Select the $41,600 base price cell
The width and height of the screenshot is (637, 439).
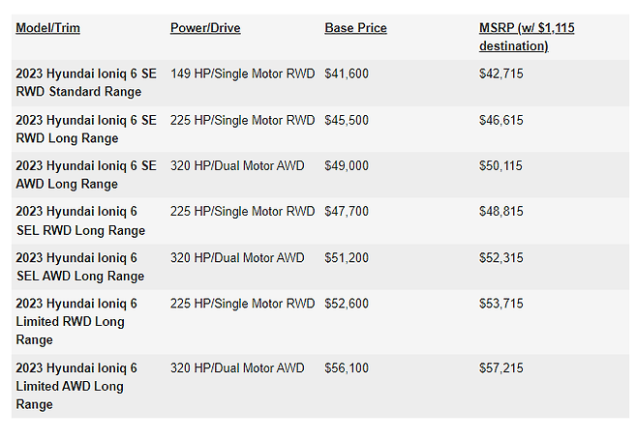click(x=347, y=73)
